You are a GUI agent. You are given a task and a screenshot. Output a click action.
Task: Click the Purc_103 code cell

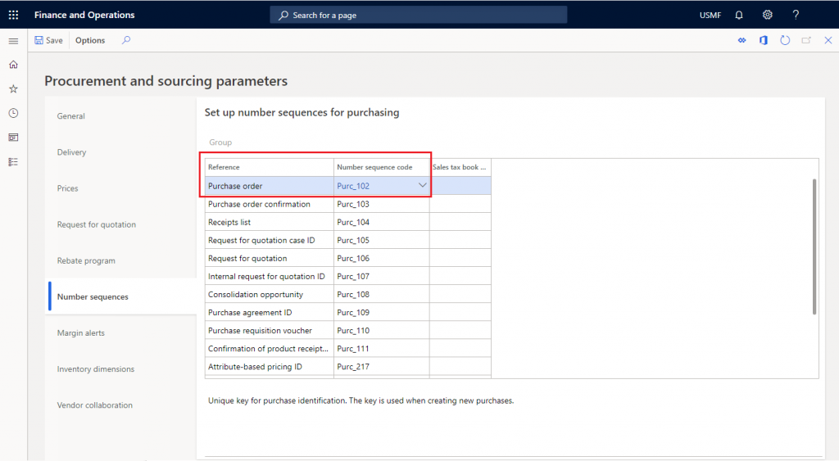point(382,204)
